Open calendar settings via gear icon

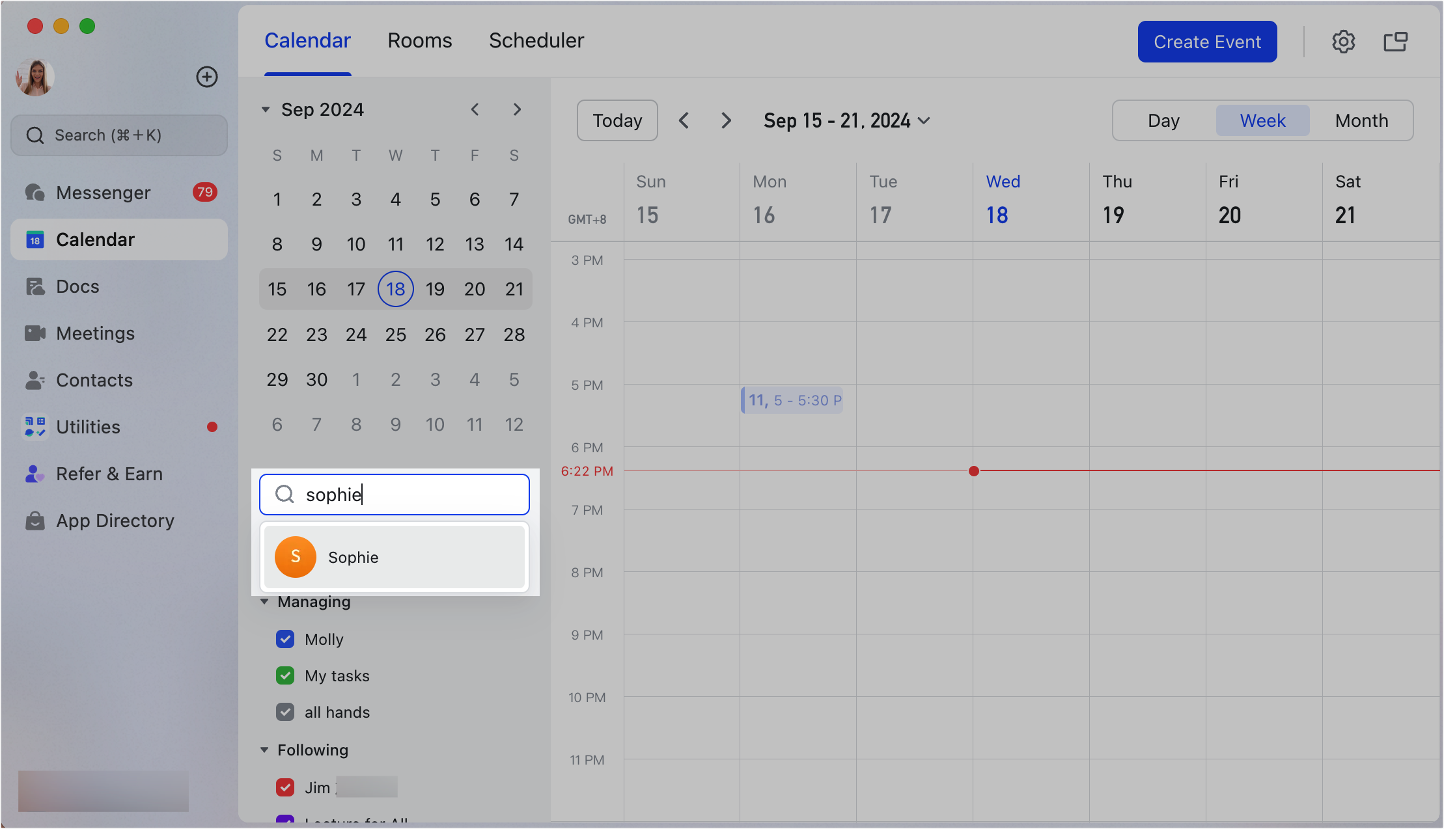point(1343,41)
